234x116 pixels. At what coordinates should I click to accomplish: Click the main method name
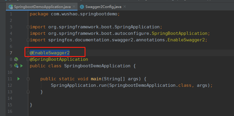(96, 79)
